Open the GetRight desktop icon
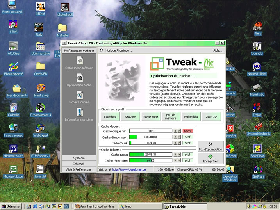This screenshot has width=280, height=210. click(x=258, y=172)
